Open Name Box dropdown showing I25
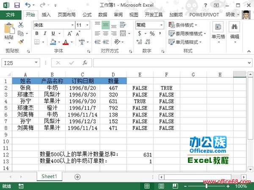This screenshot has height=190, width=254. 36,63
